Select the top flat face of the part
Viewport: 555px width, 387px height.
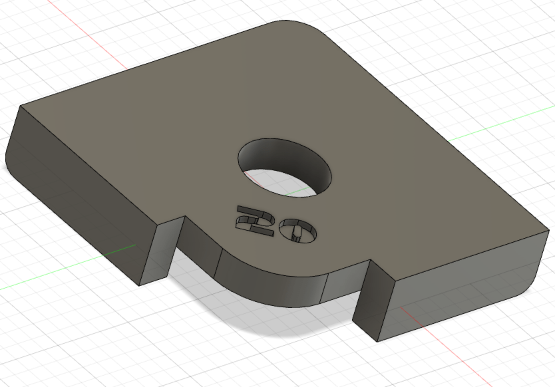pyautogui.click(x=233, y=100)
